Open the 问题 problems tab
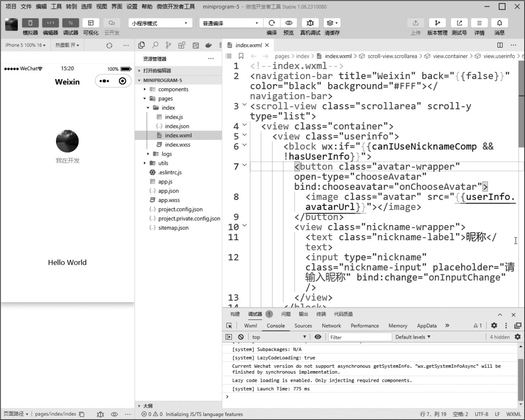This screenshot has height=420, width=525. click(286, 314)
